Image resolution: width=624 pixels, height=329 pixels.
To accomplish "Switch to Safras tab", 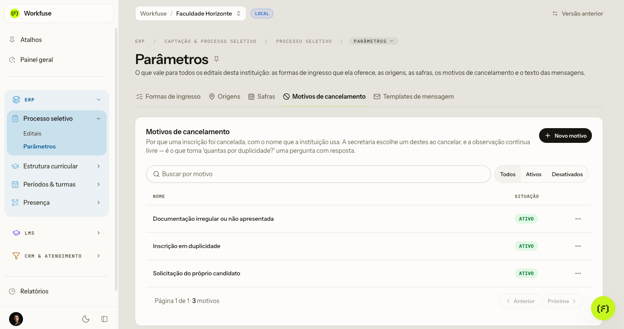I will pyautogui.click(x=262, y=97).
